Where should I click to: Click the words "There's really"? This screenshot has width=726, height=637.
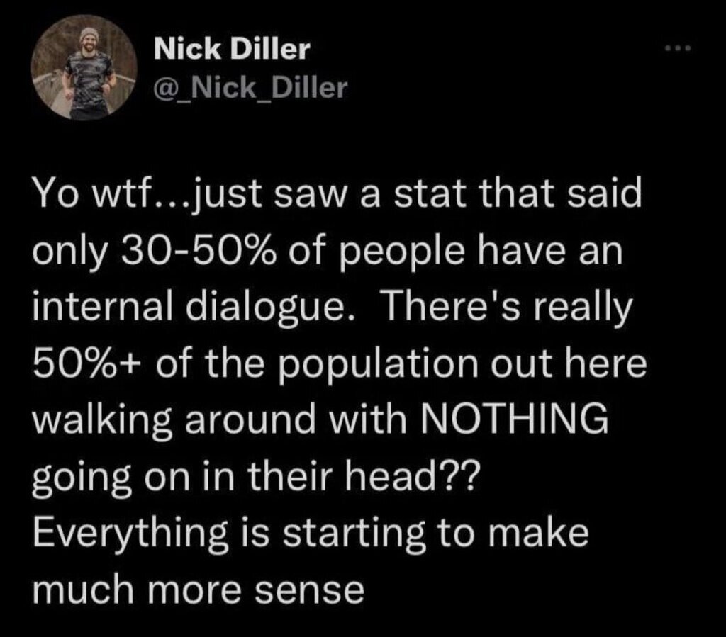506,310
